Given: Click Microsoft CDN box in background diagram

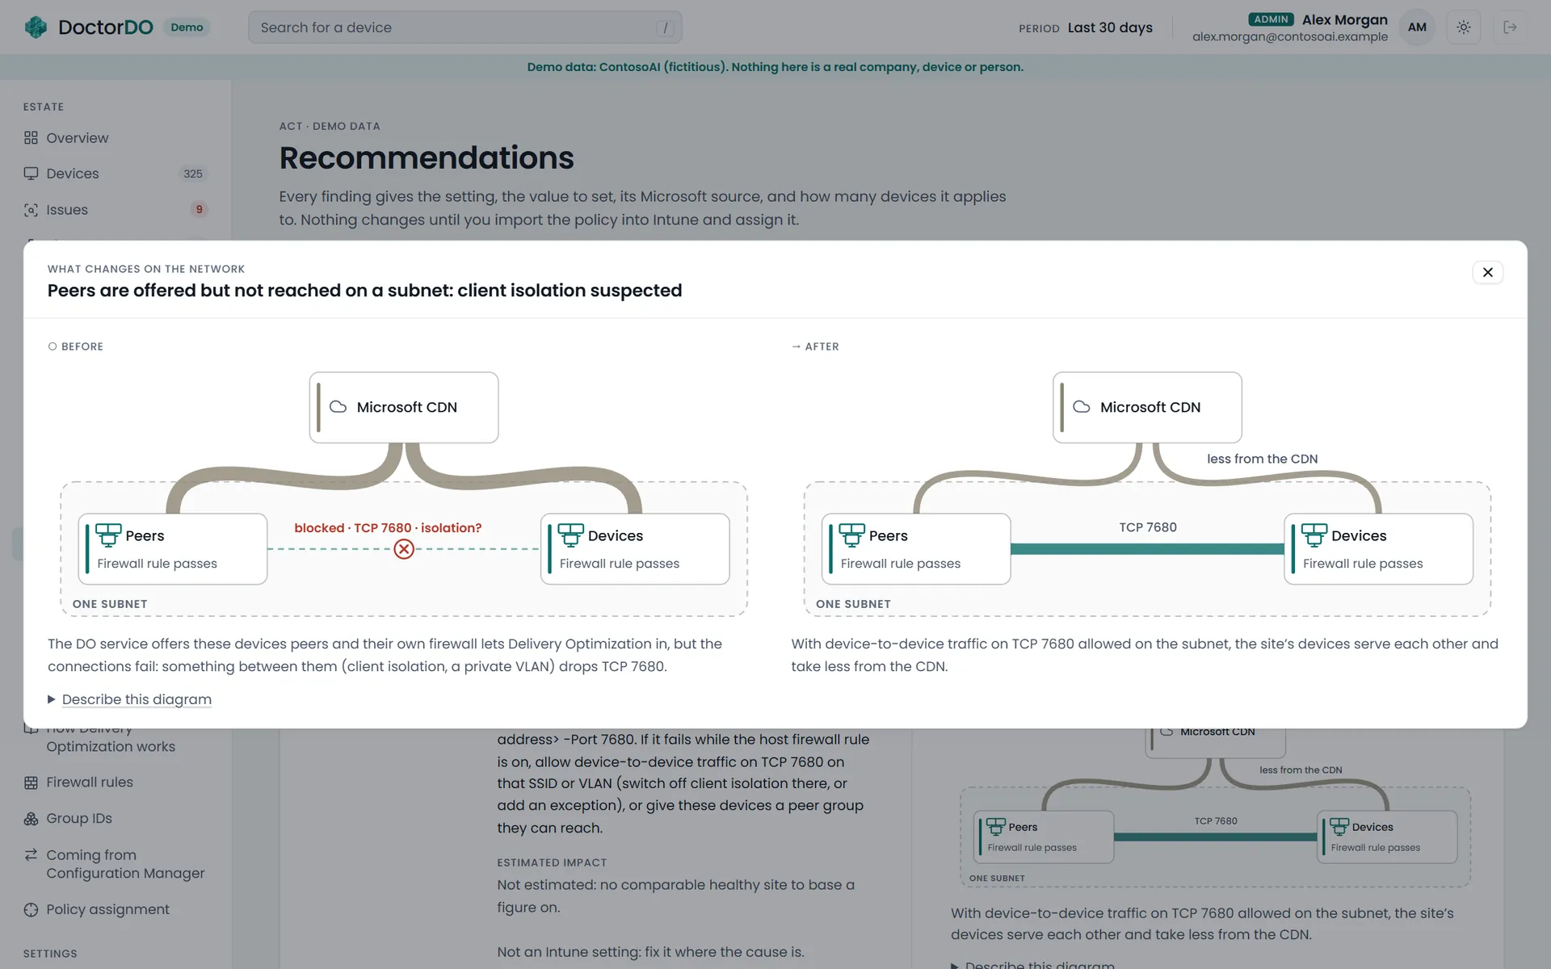Looking at the screenshot, I should pos(1215,742).
